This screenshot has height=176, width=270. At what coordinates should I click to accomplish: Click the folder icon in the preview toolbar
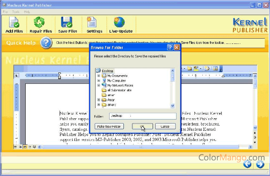pos(190,69)
